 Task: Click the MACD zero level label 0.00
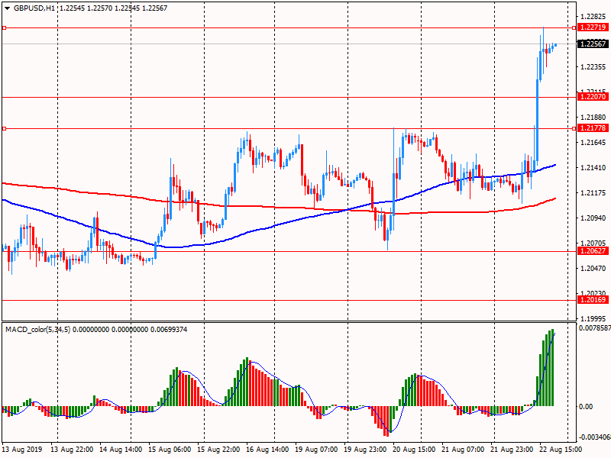[x=586, y=407]
